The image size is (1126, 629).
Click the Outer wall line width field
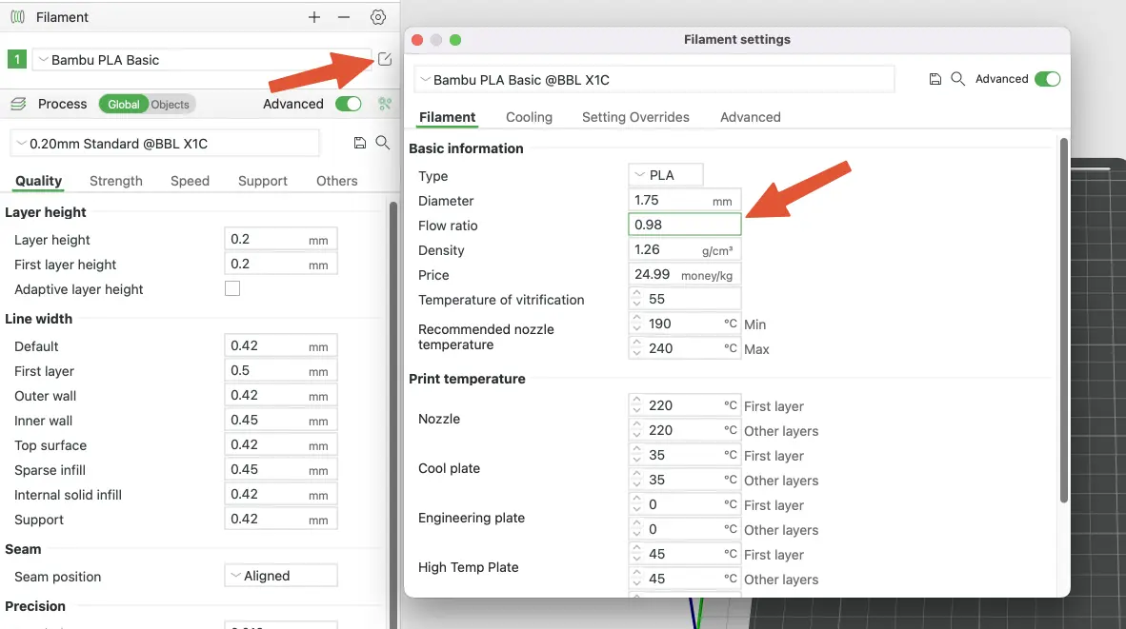[281, 395]
